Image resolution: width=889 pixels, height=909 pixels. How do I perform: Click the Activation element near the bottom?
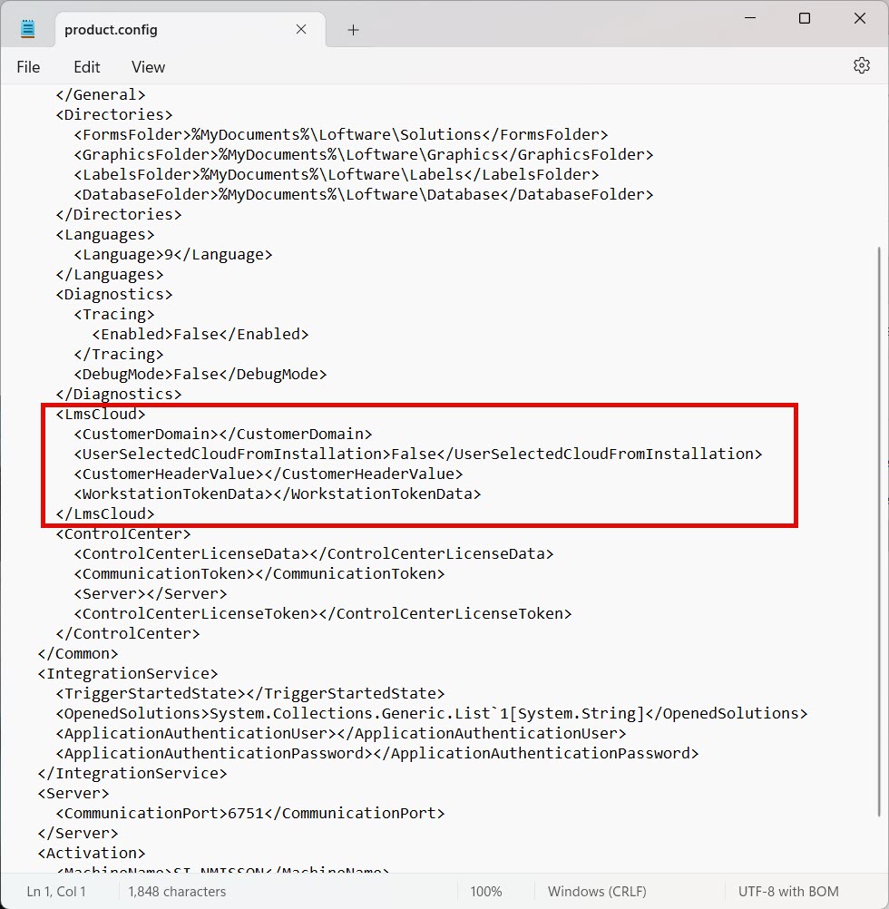coord(91,853)
